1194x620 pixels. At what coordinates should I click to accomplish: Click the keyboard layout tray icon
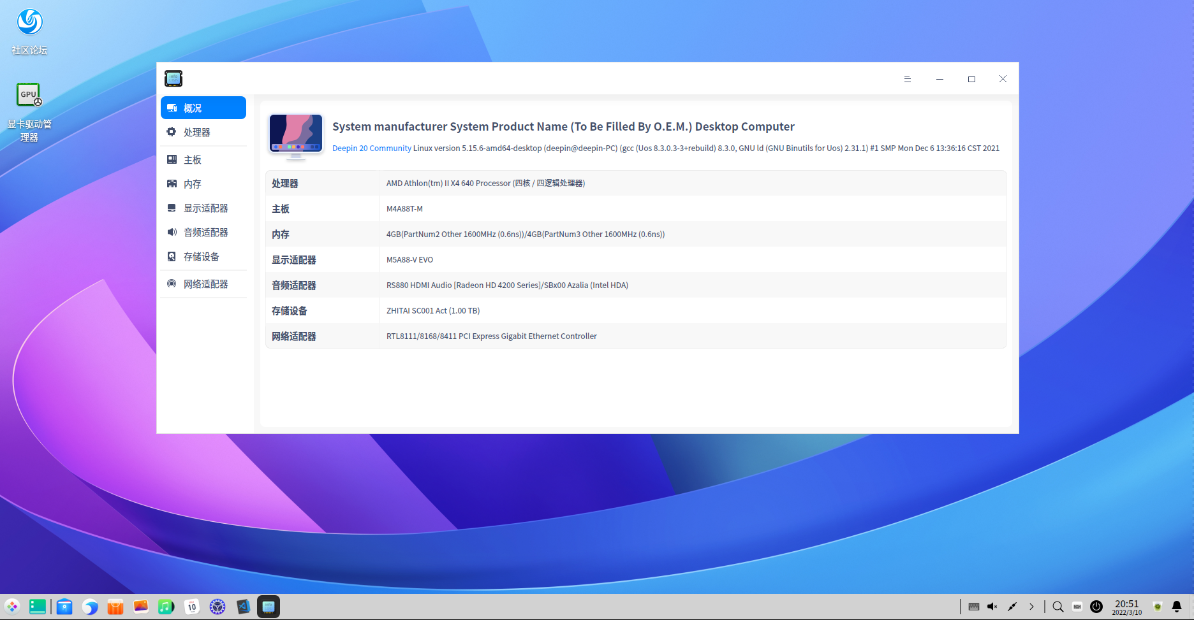pyautogui.click(x=974, y=607)
